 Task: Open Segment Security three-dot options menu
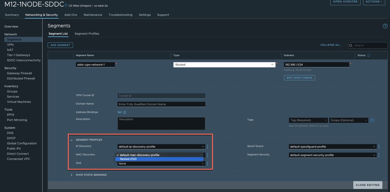(x=379, y=155)
